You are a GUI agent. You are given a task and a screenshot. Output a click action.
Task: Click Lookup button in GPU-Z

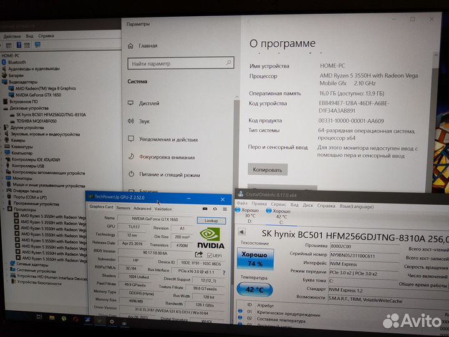coord(211,221)
